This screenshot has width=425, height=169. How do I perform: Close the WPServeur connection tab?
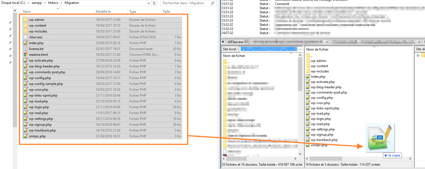point(327,42)
